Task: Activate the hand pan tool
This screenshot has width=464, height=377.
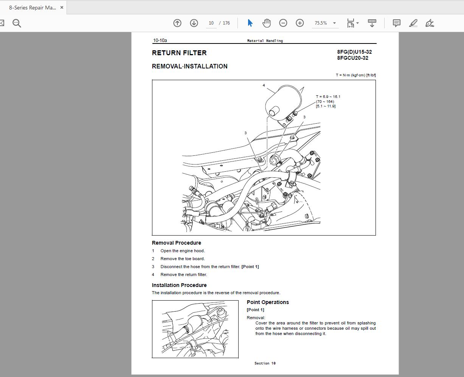Action: 267,23
